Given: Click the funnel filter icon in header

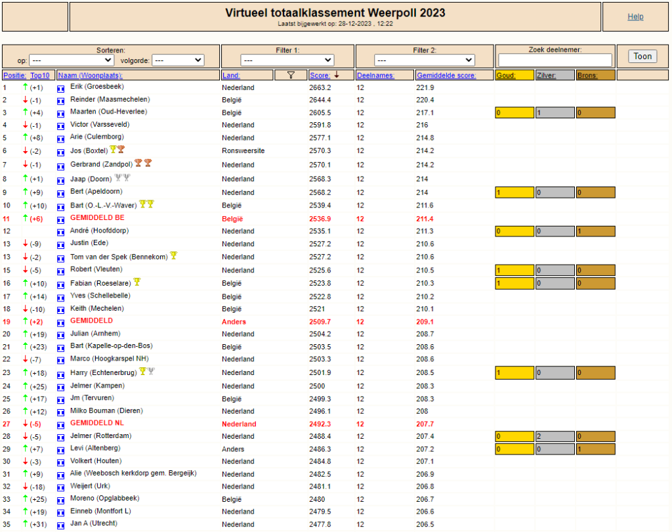Looking at the screenshot, I should click(x=291, y=75).
